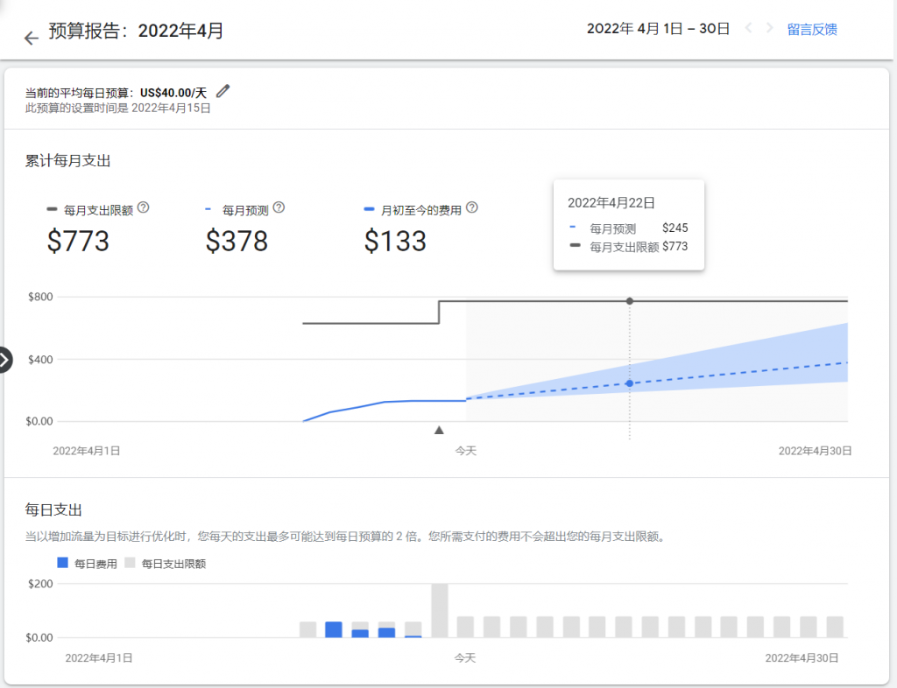Click the 累计每月支出 section heading
Screen dimensions: 897x688
click(67, 160)
